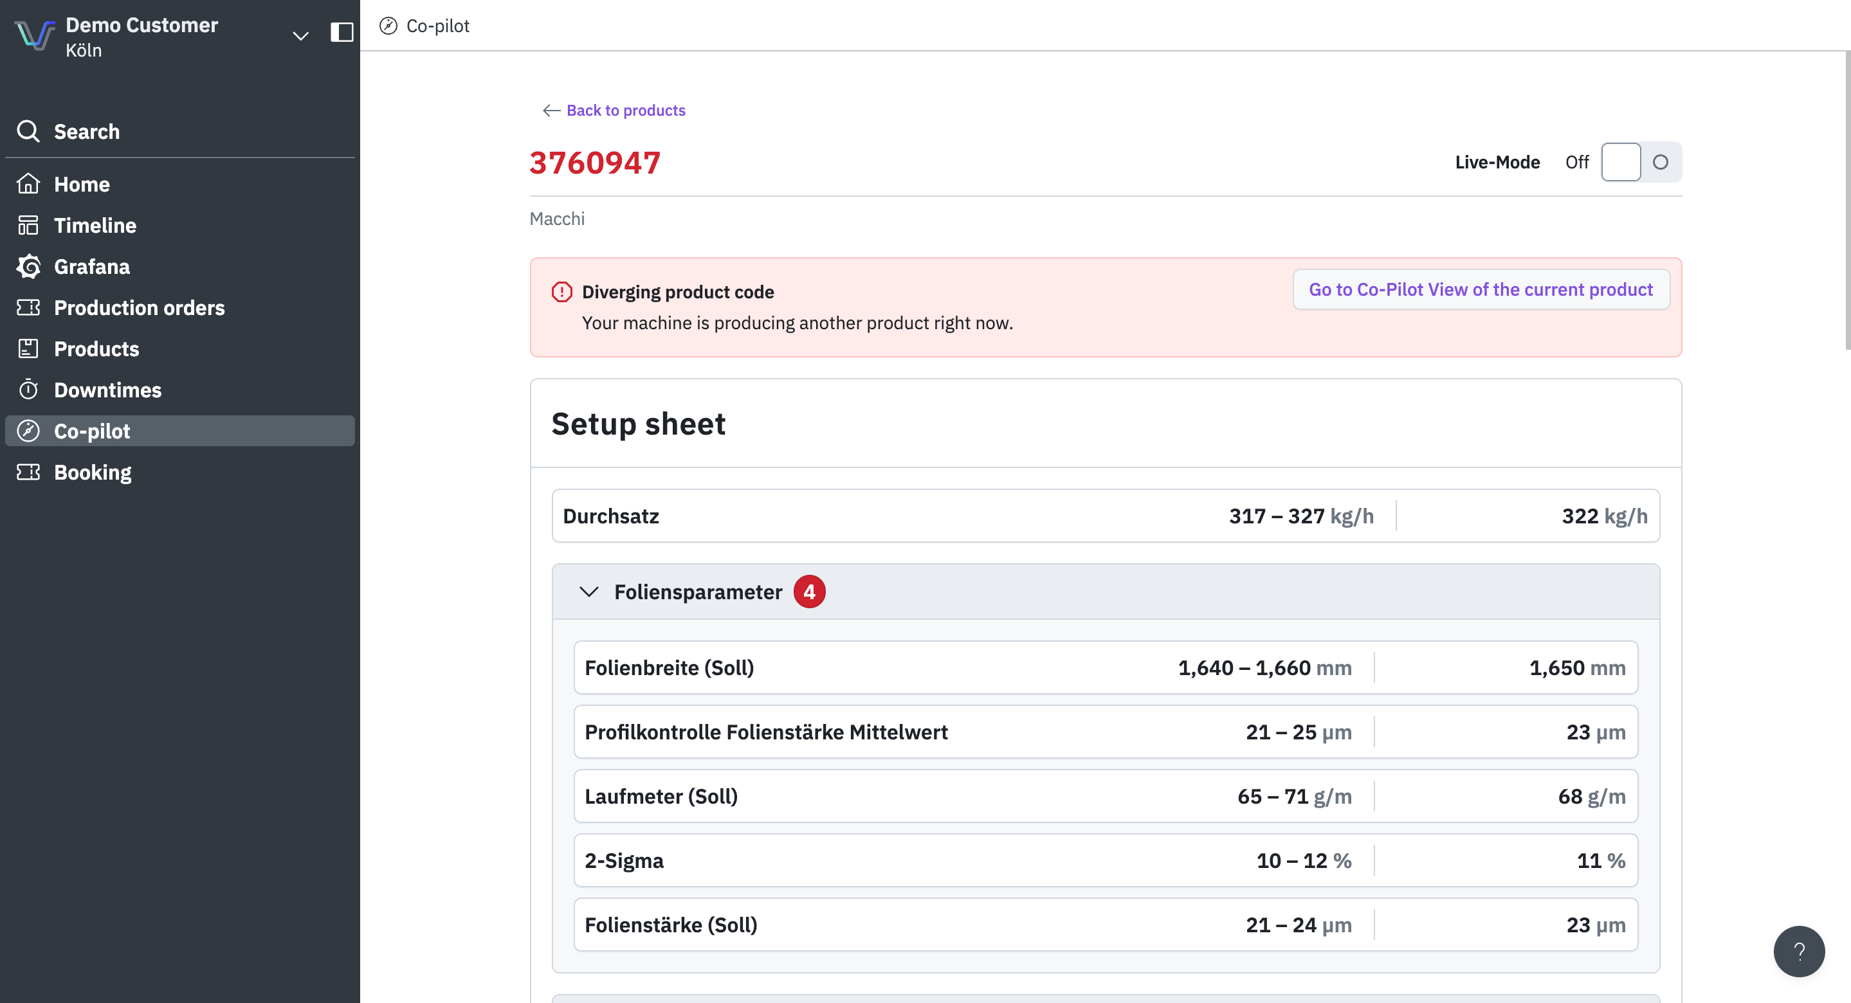This screenshot has width=1851, height=1003.
Task: Click the Demo Customer logo icon
Action: point(35,35)
